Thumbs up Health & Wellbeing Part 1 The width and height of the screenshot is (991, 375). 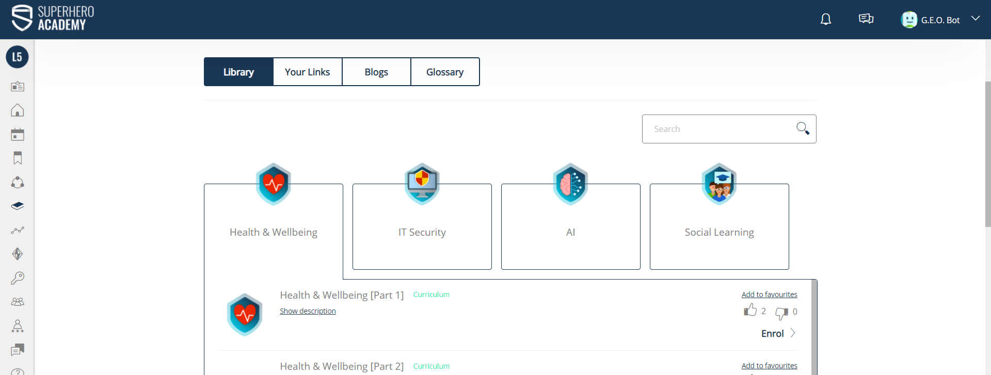750,311
